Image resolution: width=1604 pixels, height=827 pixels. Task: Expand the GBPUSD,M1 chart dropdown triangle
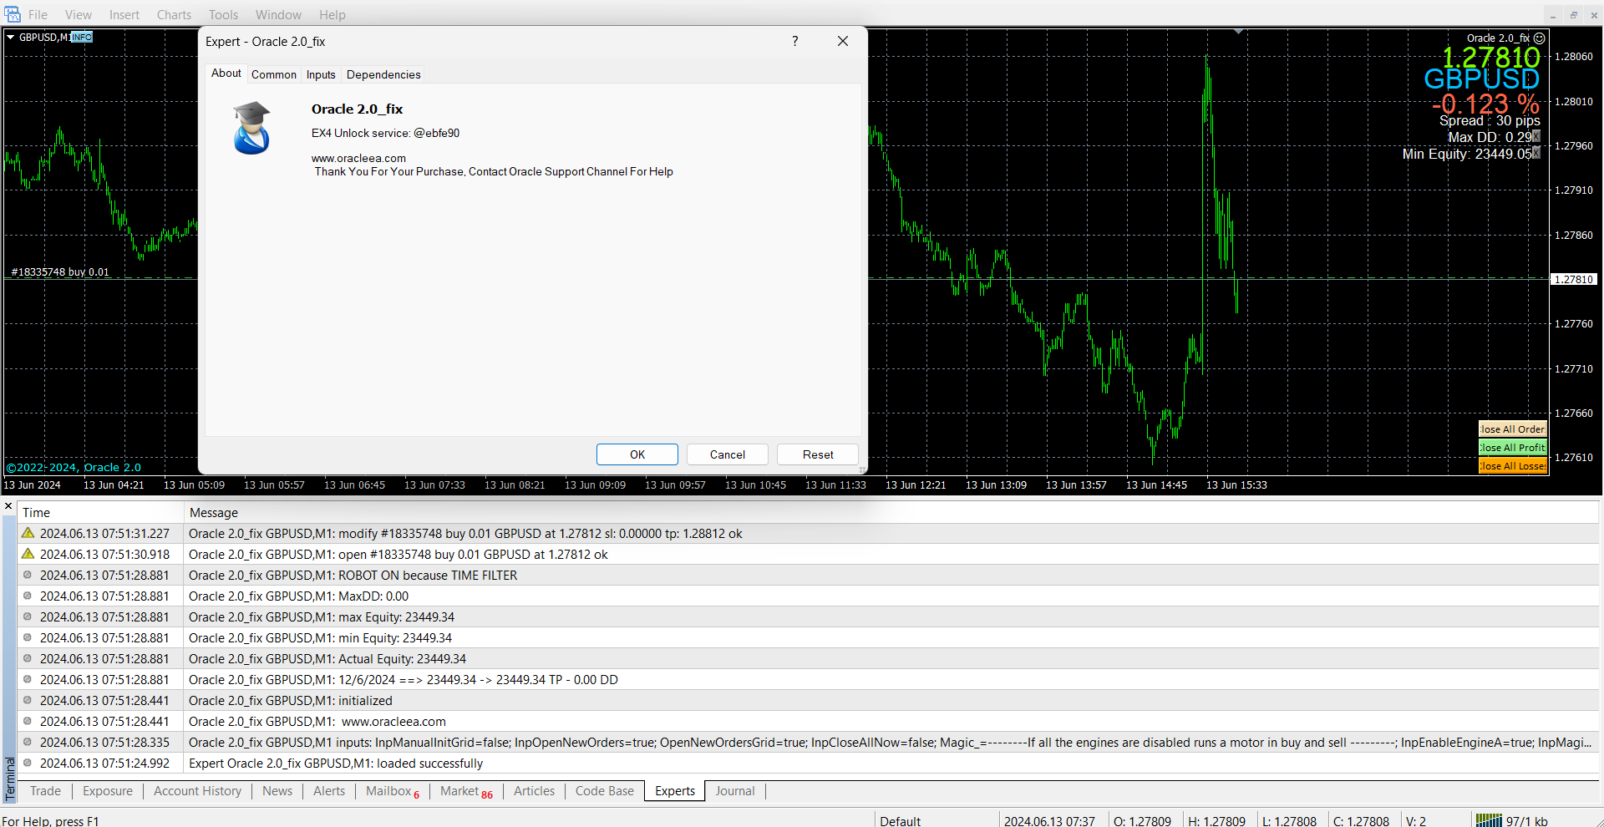coord(11,38)
